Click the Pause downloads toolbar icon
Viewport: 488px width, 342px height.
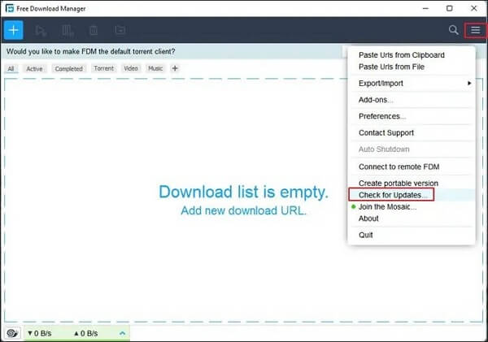(68, 31)
